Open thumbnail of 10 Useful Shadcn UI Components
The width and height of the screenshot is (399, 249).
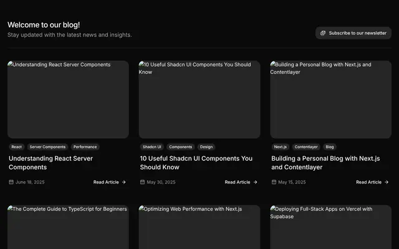[x=199, y=100]
